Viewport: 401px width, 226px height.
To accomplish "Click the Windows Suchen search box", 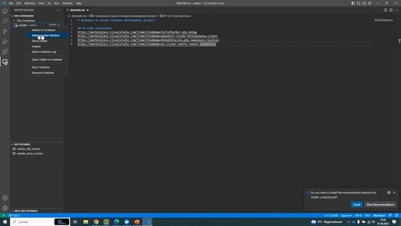I will 40,222.
